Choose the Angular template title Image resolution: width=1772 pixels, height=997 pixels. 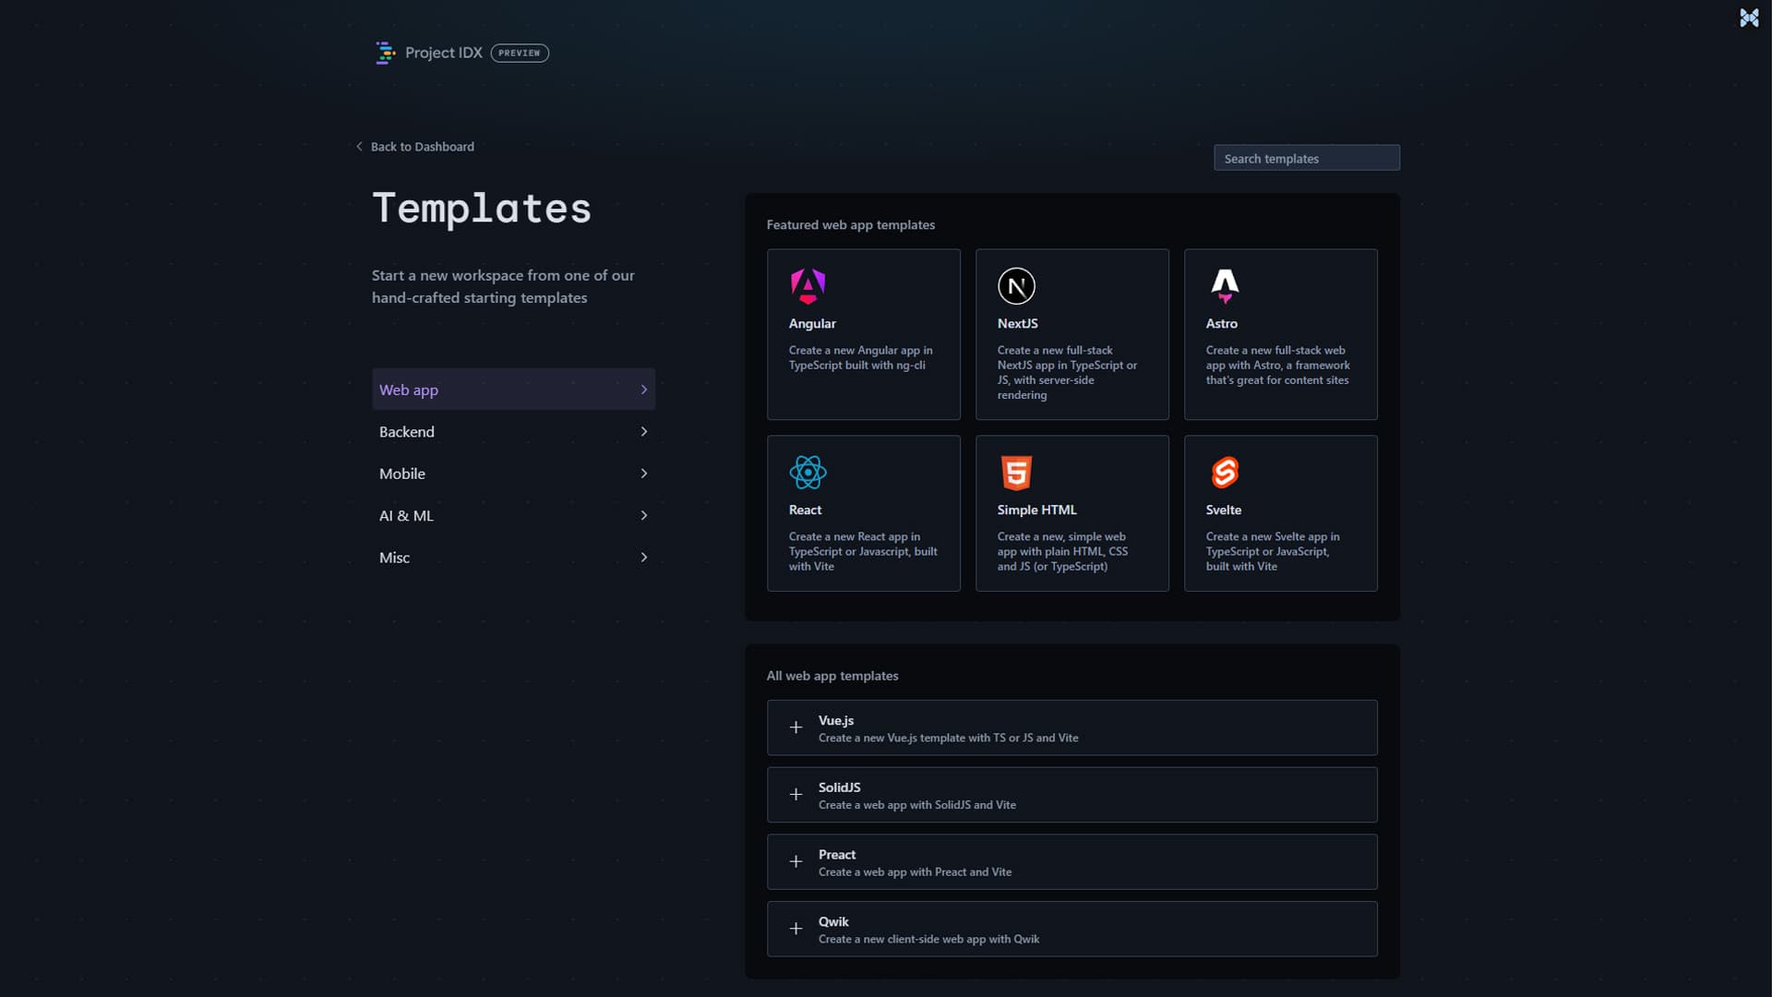[812, 323]
